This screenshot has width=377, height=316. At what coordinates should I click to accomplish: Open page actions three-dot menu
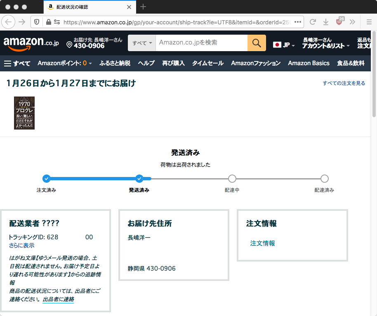(298, 22)
